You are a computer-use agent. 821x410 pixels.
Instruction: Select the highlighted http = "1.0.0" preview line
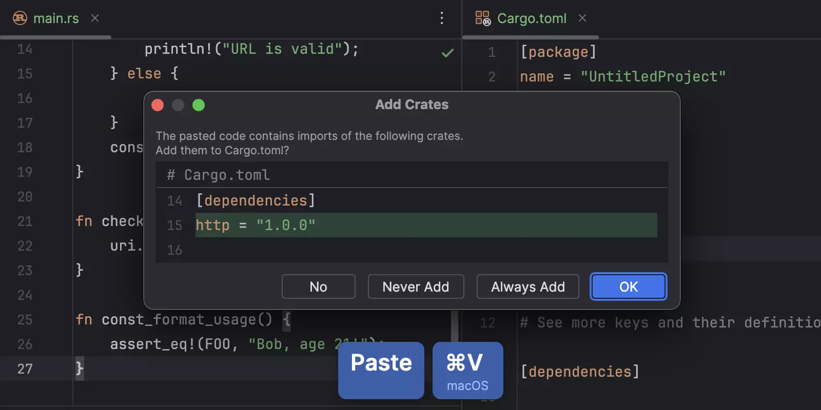[426, 225]
